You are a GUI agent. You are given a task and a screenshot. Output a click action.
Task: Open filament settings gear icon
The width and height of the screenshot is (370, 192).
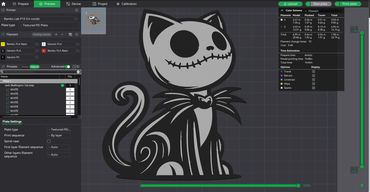(x=77, y=34)
